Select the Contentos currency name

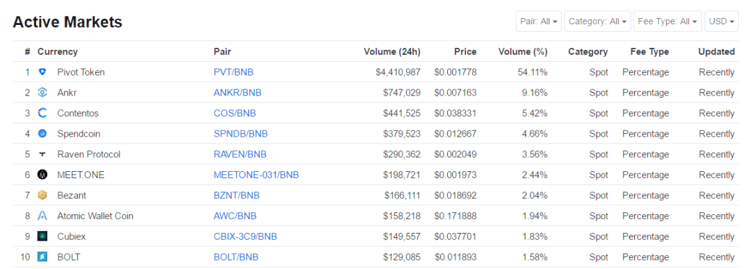(78, 113)
